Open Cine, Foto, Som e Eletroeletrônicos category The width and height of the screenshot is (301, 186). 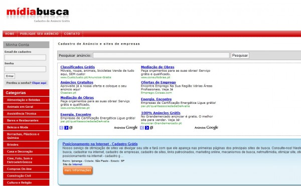[x=26, y=160]
